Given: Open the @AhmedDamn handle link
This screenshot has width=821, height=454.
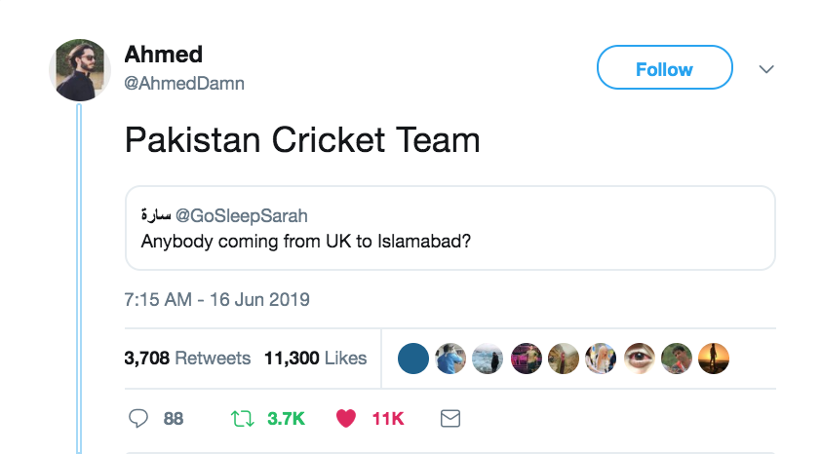Looking at the screenshot, I should (x=184, y=84).
